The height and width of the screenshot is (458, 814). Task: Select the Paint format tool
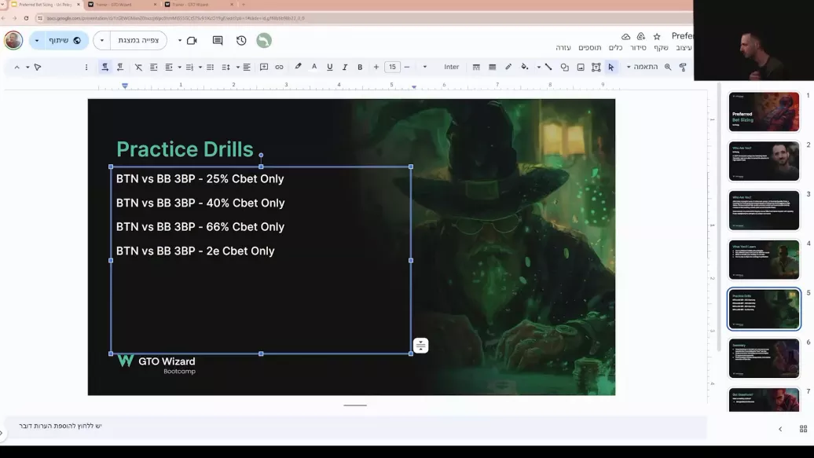click(683, 67)
